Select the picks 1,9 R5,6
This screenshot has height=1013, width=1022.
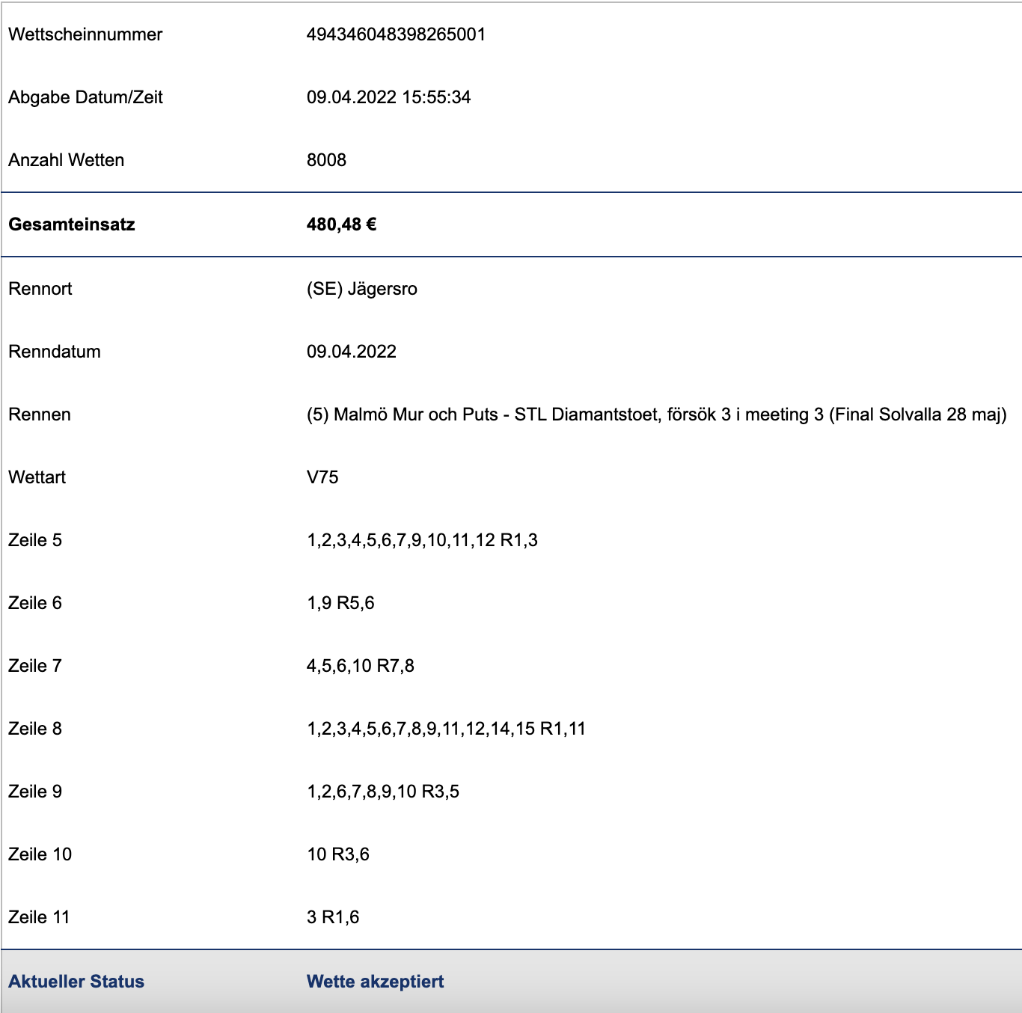[340, 603]
